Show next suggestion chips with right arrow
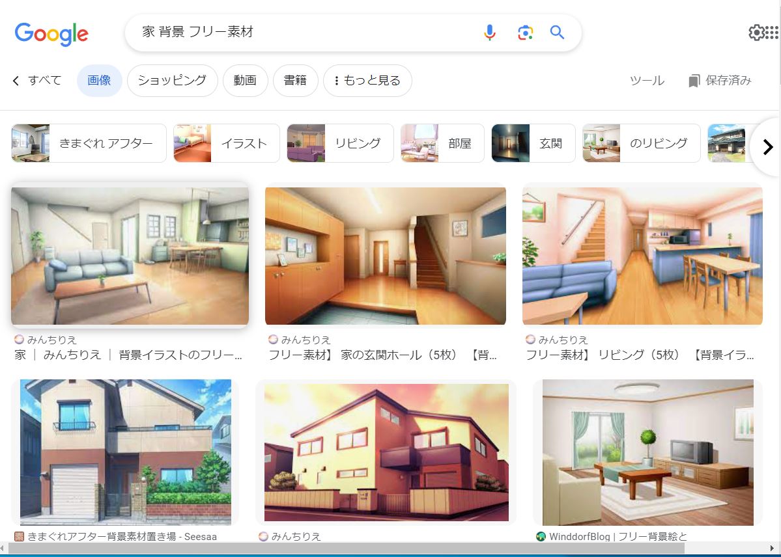 (x=767, y=147)
